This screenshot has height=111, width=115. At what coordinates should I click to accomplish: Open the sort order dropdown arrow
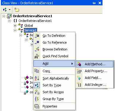pos(10,10)
